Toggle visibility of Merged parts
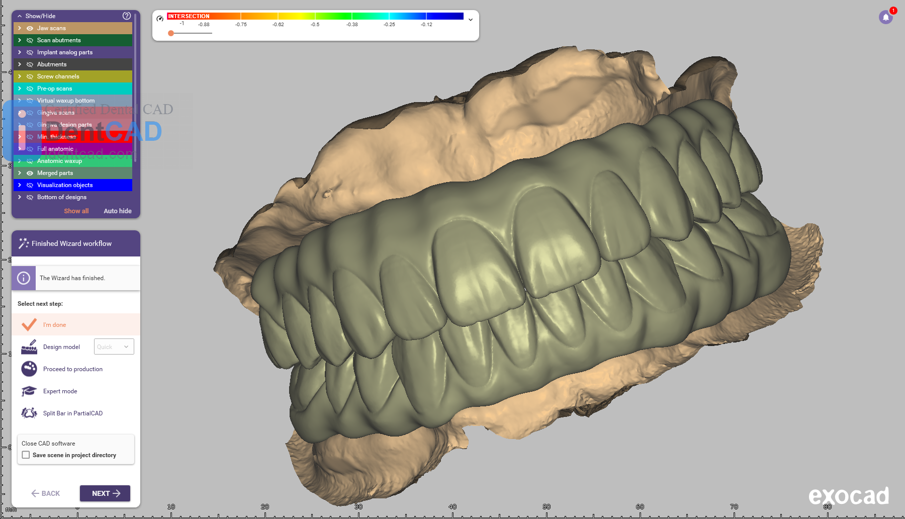 pos(30,173)
